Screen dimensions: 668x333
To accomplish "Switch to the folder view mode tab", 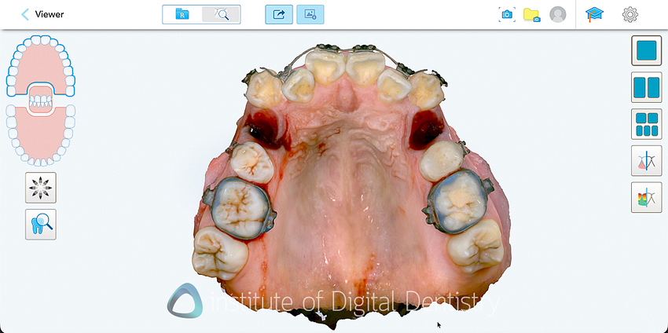I will point(182,14).
